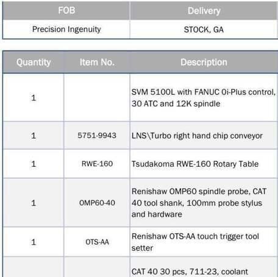Select the empty Item No. cell for SVM 5100L
Viewport: 278px width, 277px height.
point(97,97)
